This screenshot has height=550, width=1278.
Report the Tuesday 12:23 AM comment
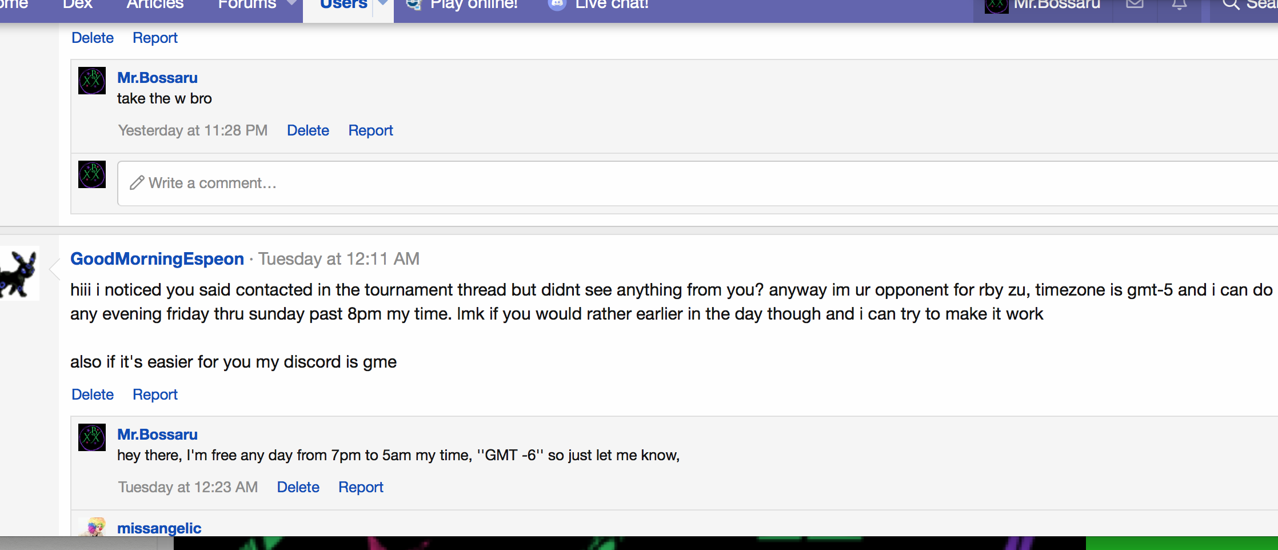(x=361, y=487)
